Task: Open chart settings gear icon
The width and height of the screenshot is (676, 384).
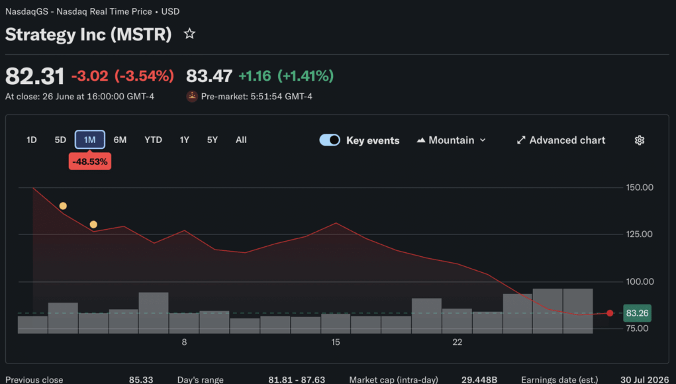Action: click(640, 140)
